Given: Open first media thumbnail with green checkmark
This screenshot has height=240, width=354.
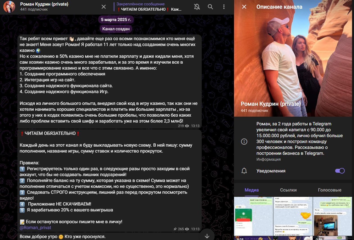Looking at the screenshot, I should click(253, 216).
